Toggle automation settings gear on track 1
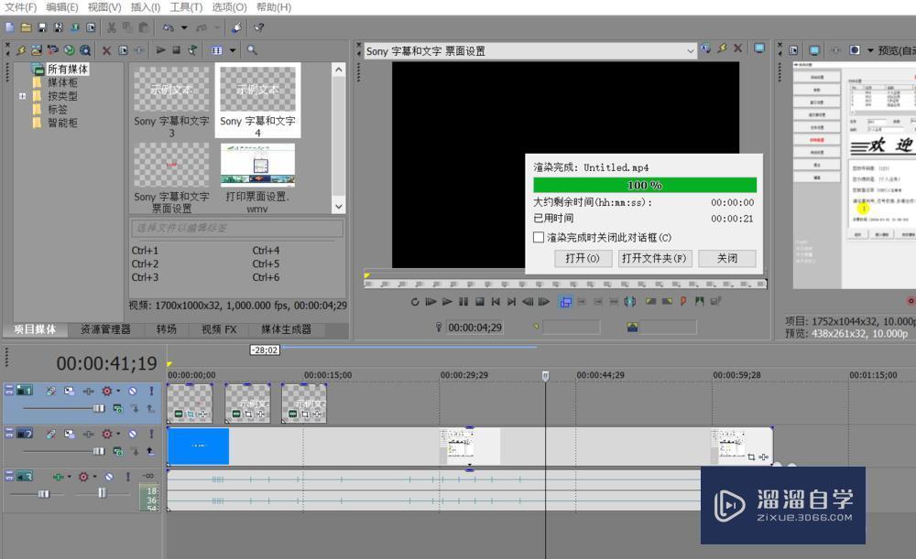This screenshot has height=559, width=916. (106, 391)
